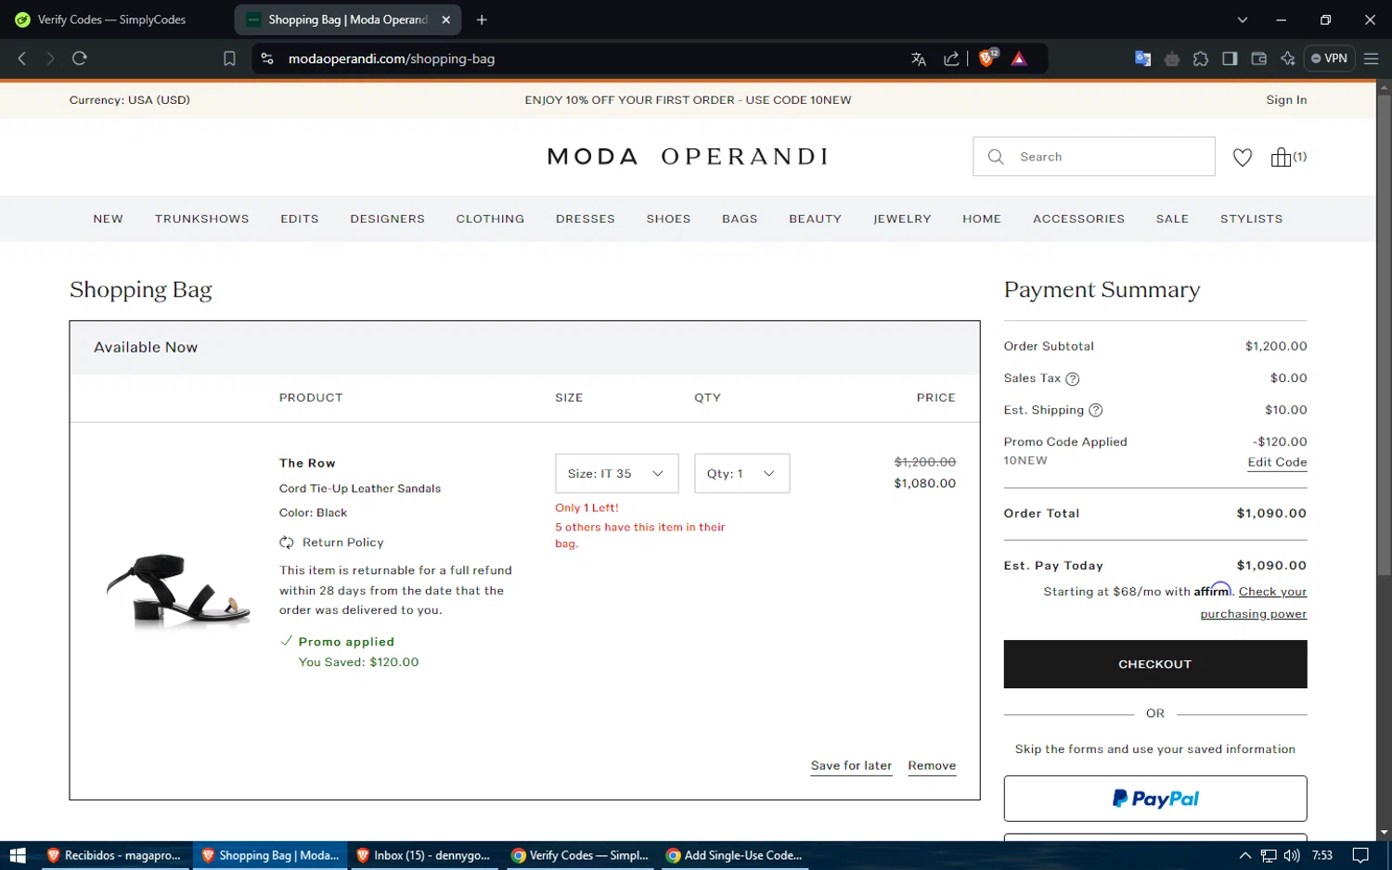Image resolution: width=1392 pixels, height=870 pixels.
Task: Click the VPN button in toolbar
Action: (x=1329, y=58)
